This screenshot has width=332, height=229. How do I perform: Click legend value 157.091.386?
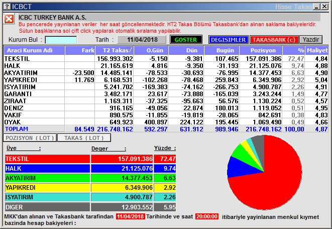(135, 159)
